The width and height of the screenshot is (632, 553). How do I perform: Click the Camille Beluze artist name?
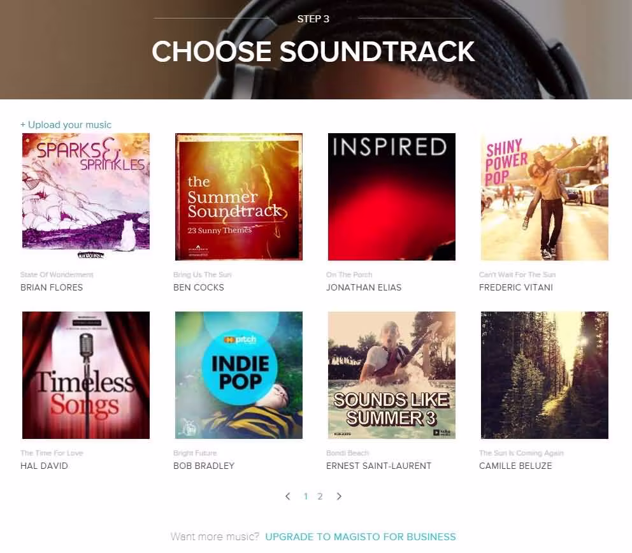[515, 466]
